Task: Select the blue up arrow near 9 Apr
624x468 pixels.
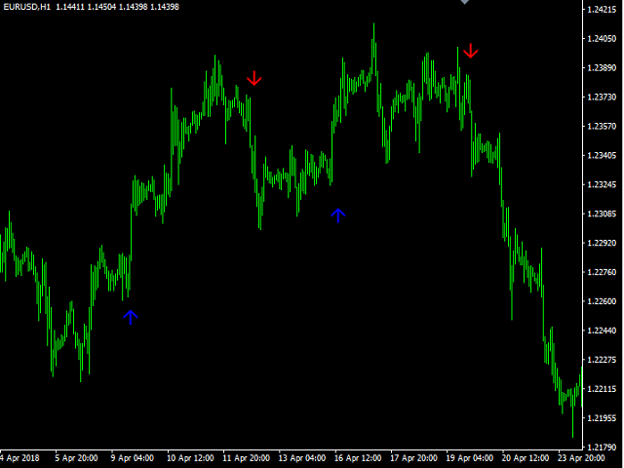Action: [131, 316]
